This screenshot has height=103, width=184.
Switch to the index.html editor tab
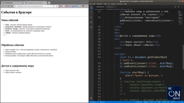click(x=99, y=7)
